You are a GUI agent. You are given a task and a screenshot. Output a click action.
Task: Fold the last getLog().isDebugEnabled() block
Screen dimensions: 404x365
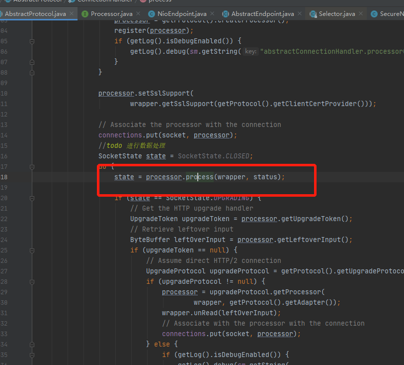point(32,355)
